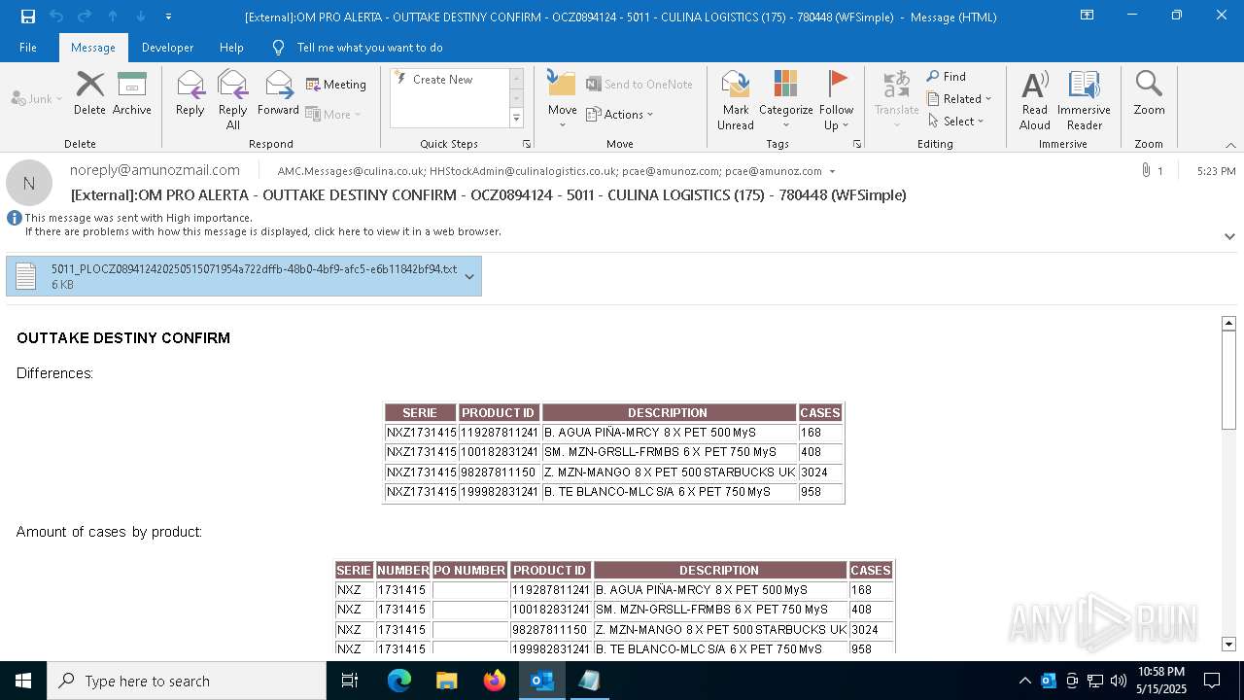Screen dimensions: 1244x700
Task: Click product ID 119287811241 in Differences table
Action: point(500,433)
